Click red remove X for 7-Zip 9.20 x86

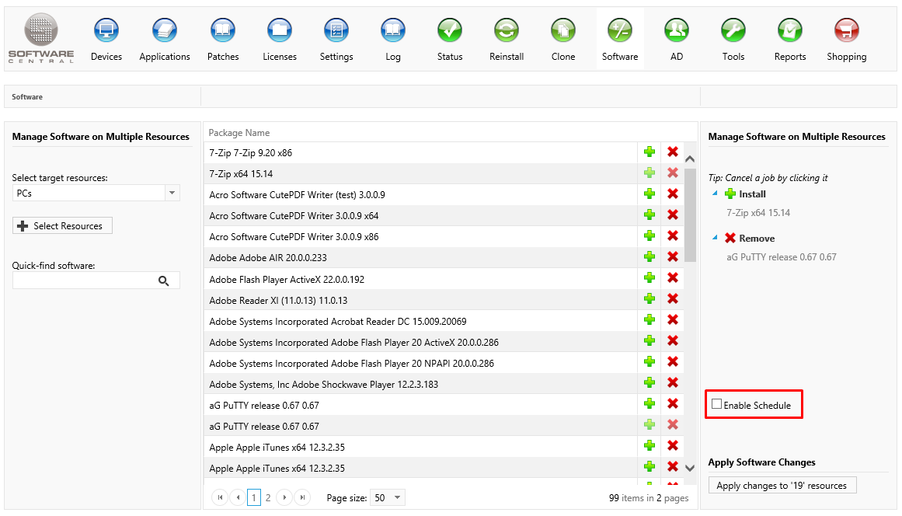click(x=673, y=152)
